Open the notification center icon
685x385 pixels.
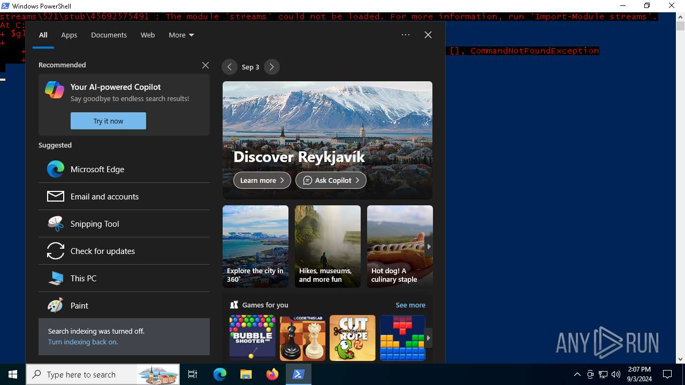667,374
